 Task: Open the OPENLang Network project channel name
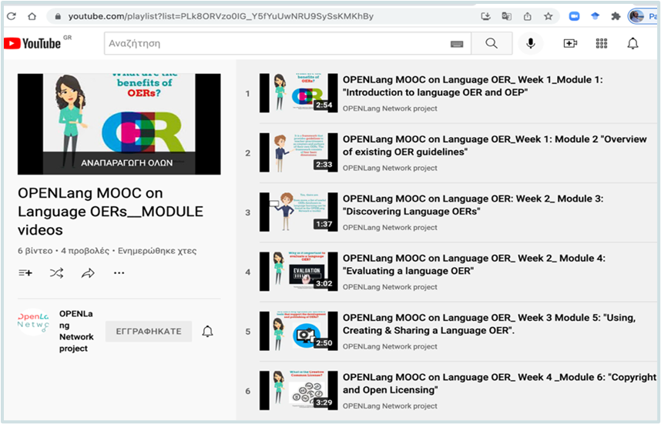(76, 331)
